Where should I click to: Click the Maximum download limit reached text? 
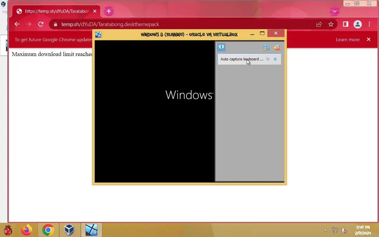pyautogui.click(x=52, y=54)
